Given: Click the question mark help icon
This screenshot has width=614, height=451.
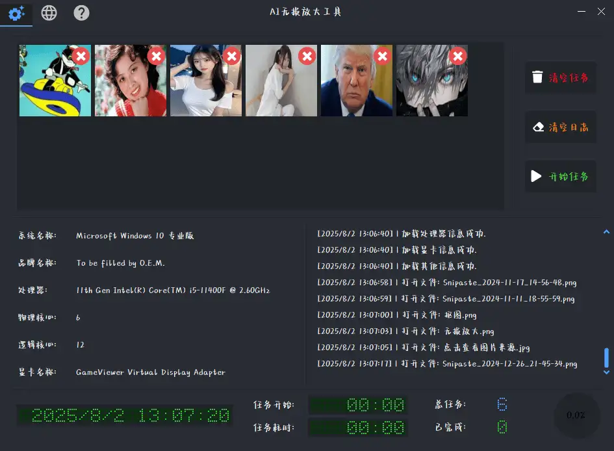Looking at the screenshot, I should [81, 13].
